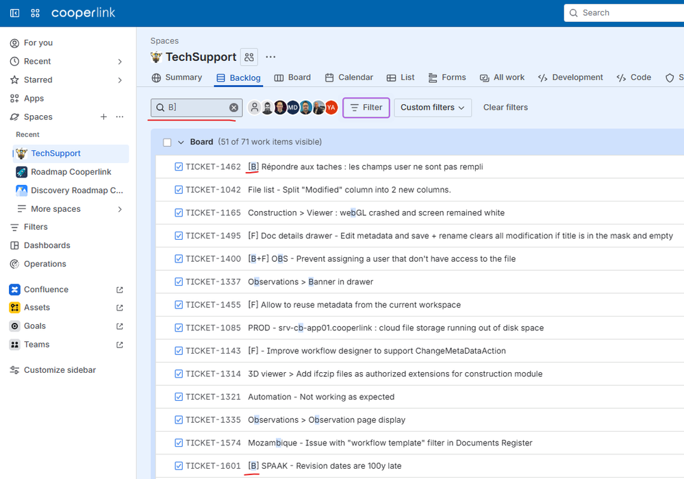
Task: Collapse the main navigation sidebar
Action: pos(14,12)
